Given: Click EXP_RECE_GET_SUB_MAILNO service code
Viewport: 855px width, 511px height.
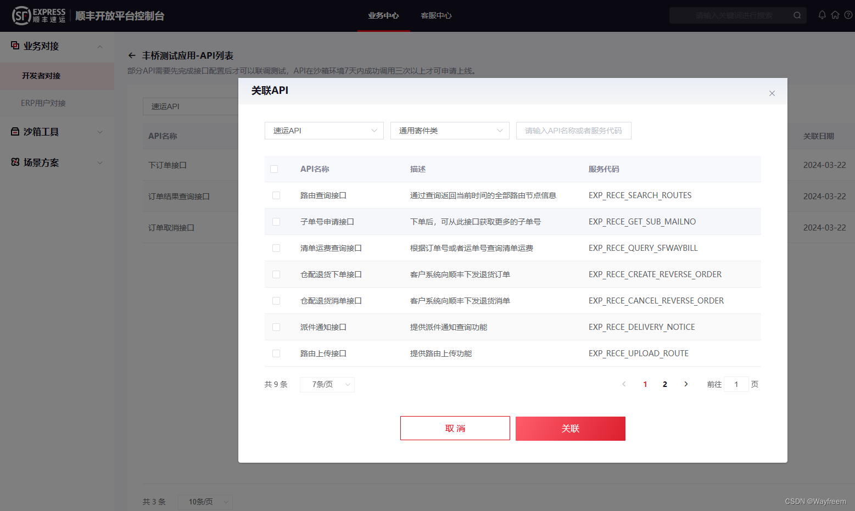Looking at the screenshot, I should [642, 222].
